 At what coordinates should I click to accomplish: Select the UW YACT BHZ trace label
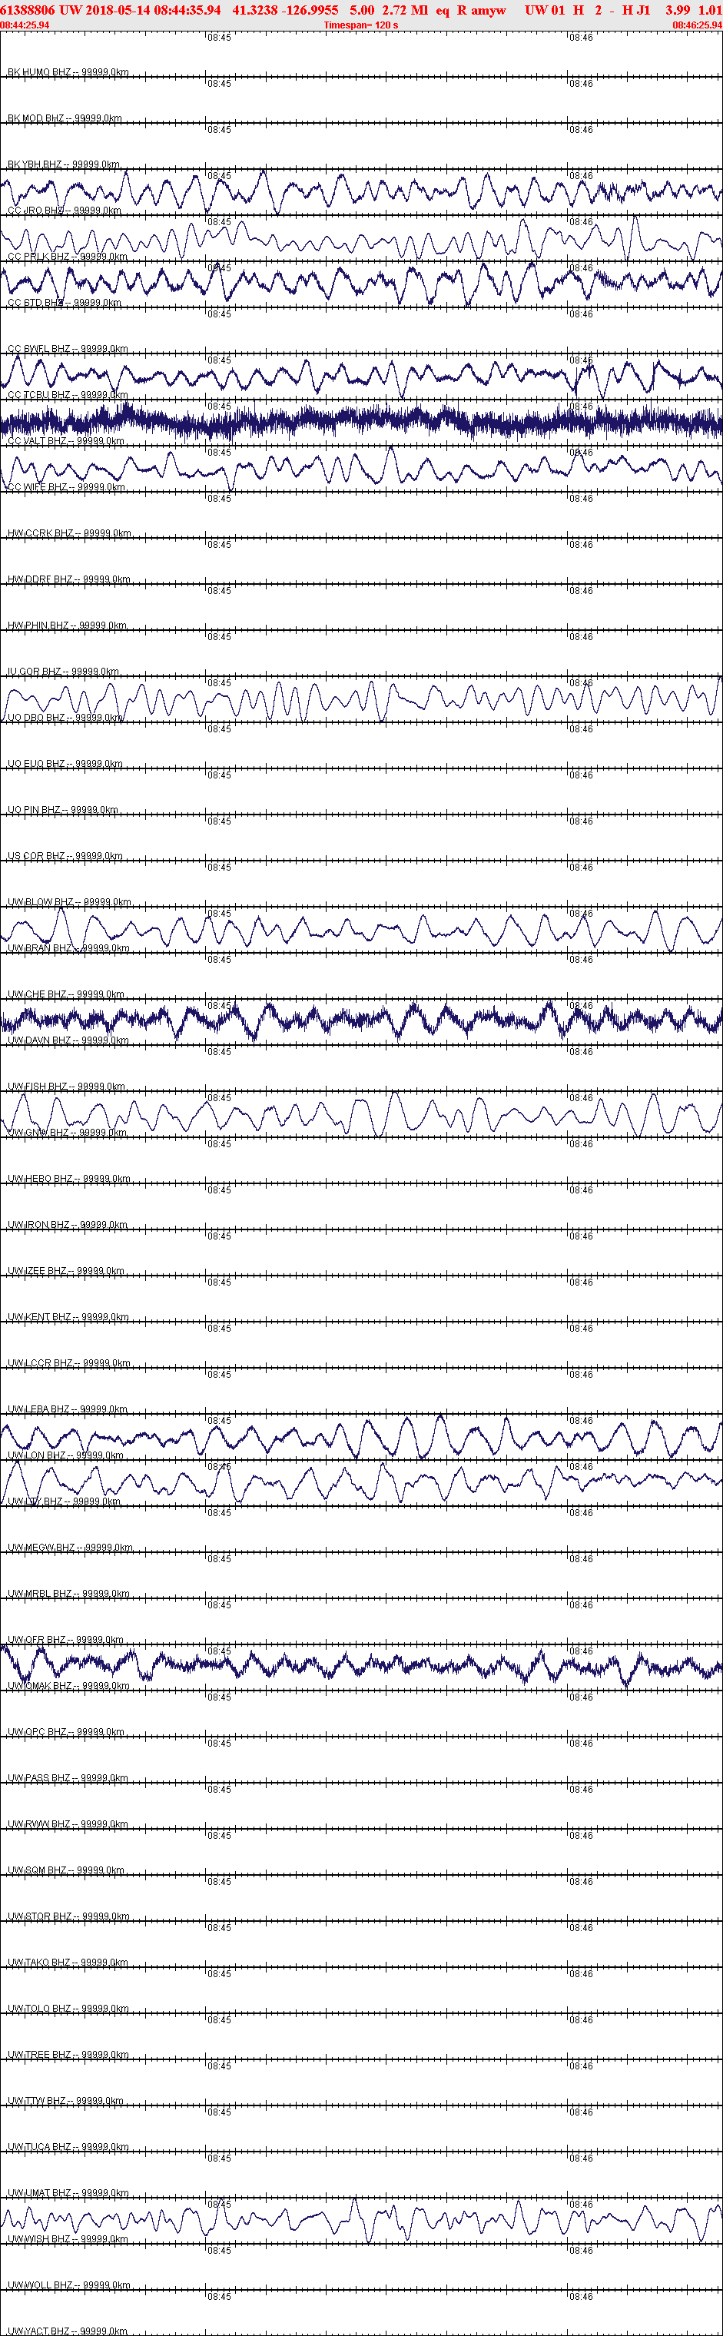(68, 2331)
